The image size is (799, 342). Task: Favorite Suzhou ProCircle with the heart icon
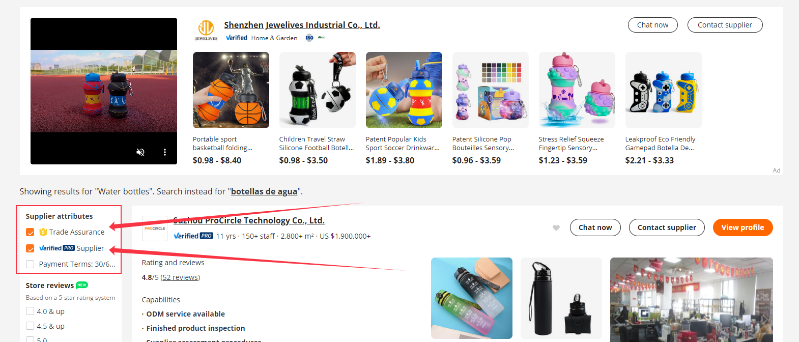point(556,228)
